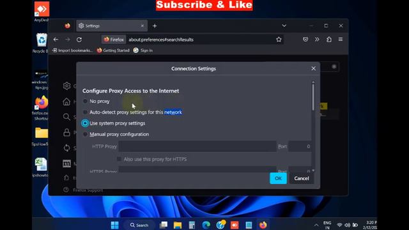
Task: Open the Privacy lock sidebar icon
Action: pos(66,132)
